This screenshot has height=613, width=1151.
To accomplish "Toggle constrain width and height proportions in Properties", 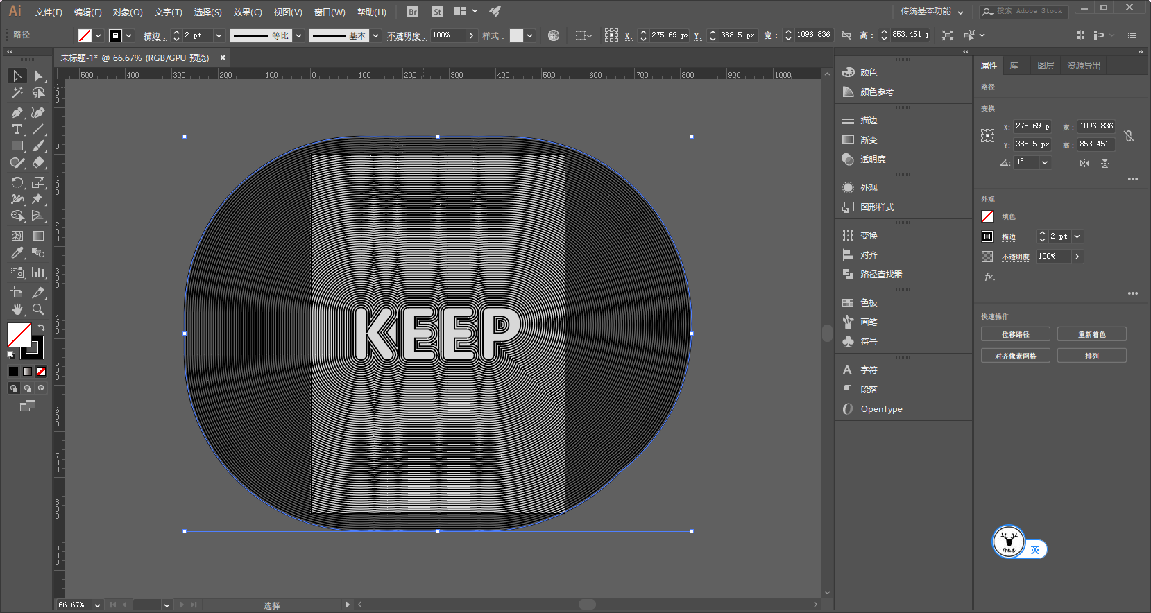I will (1129, 136).
